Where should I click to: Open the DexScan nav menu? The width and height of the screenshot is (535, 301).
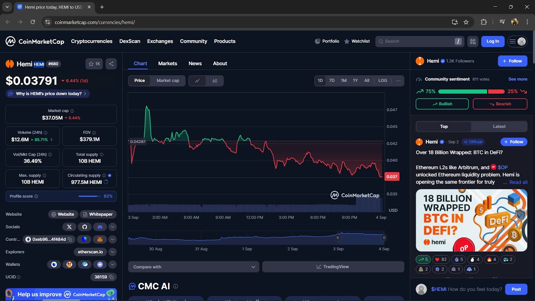click(130, 41)
